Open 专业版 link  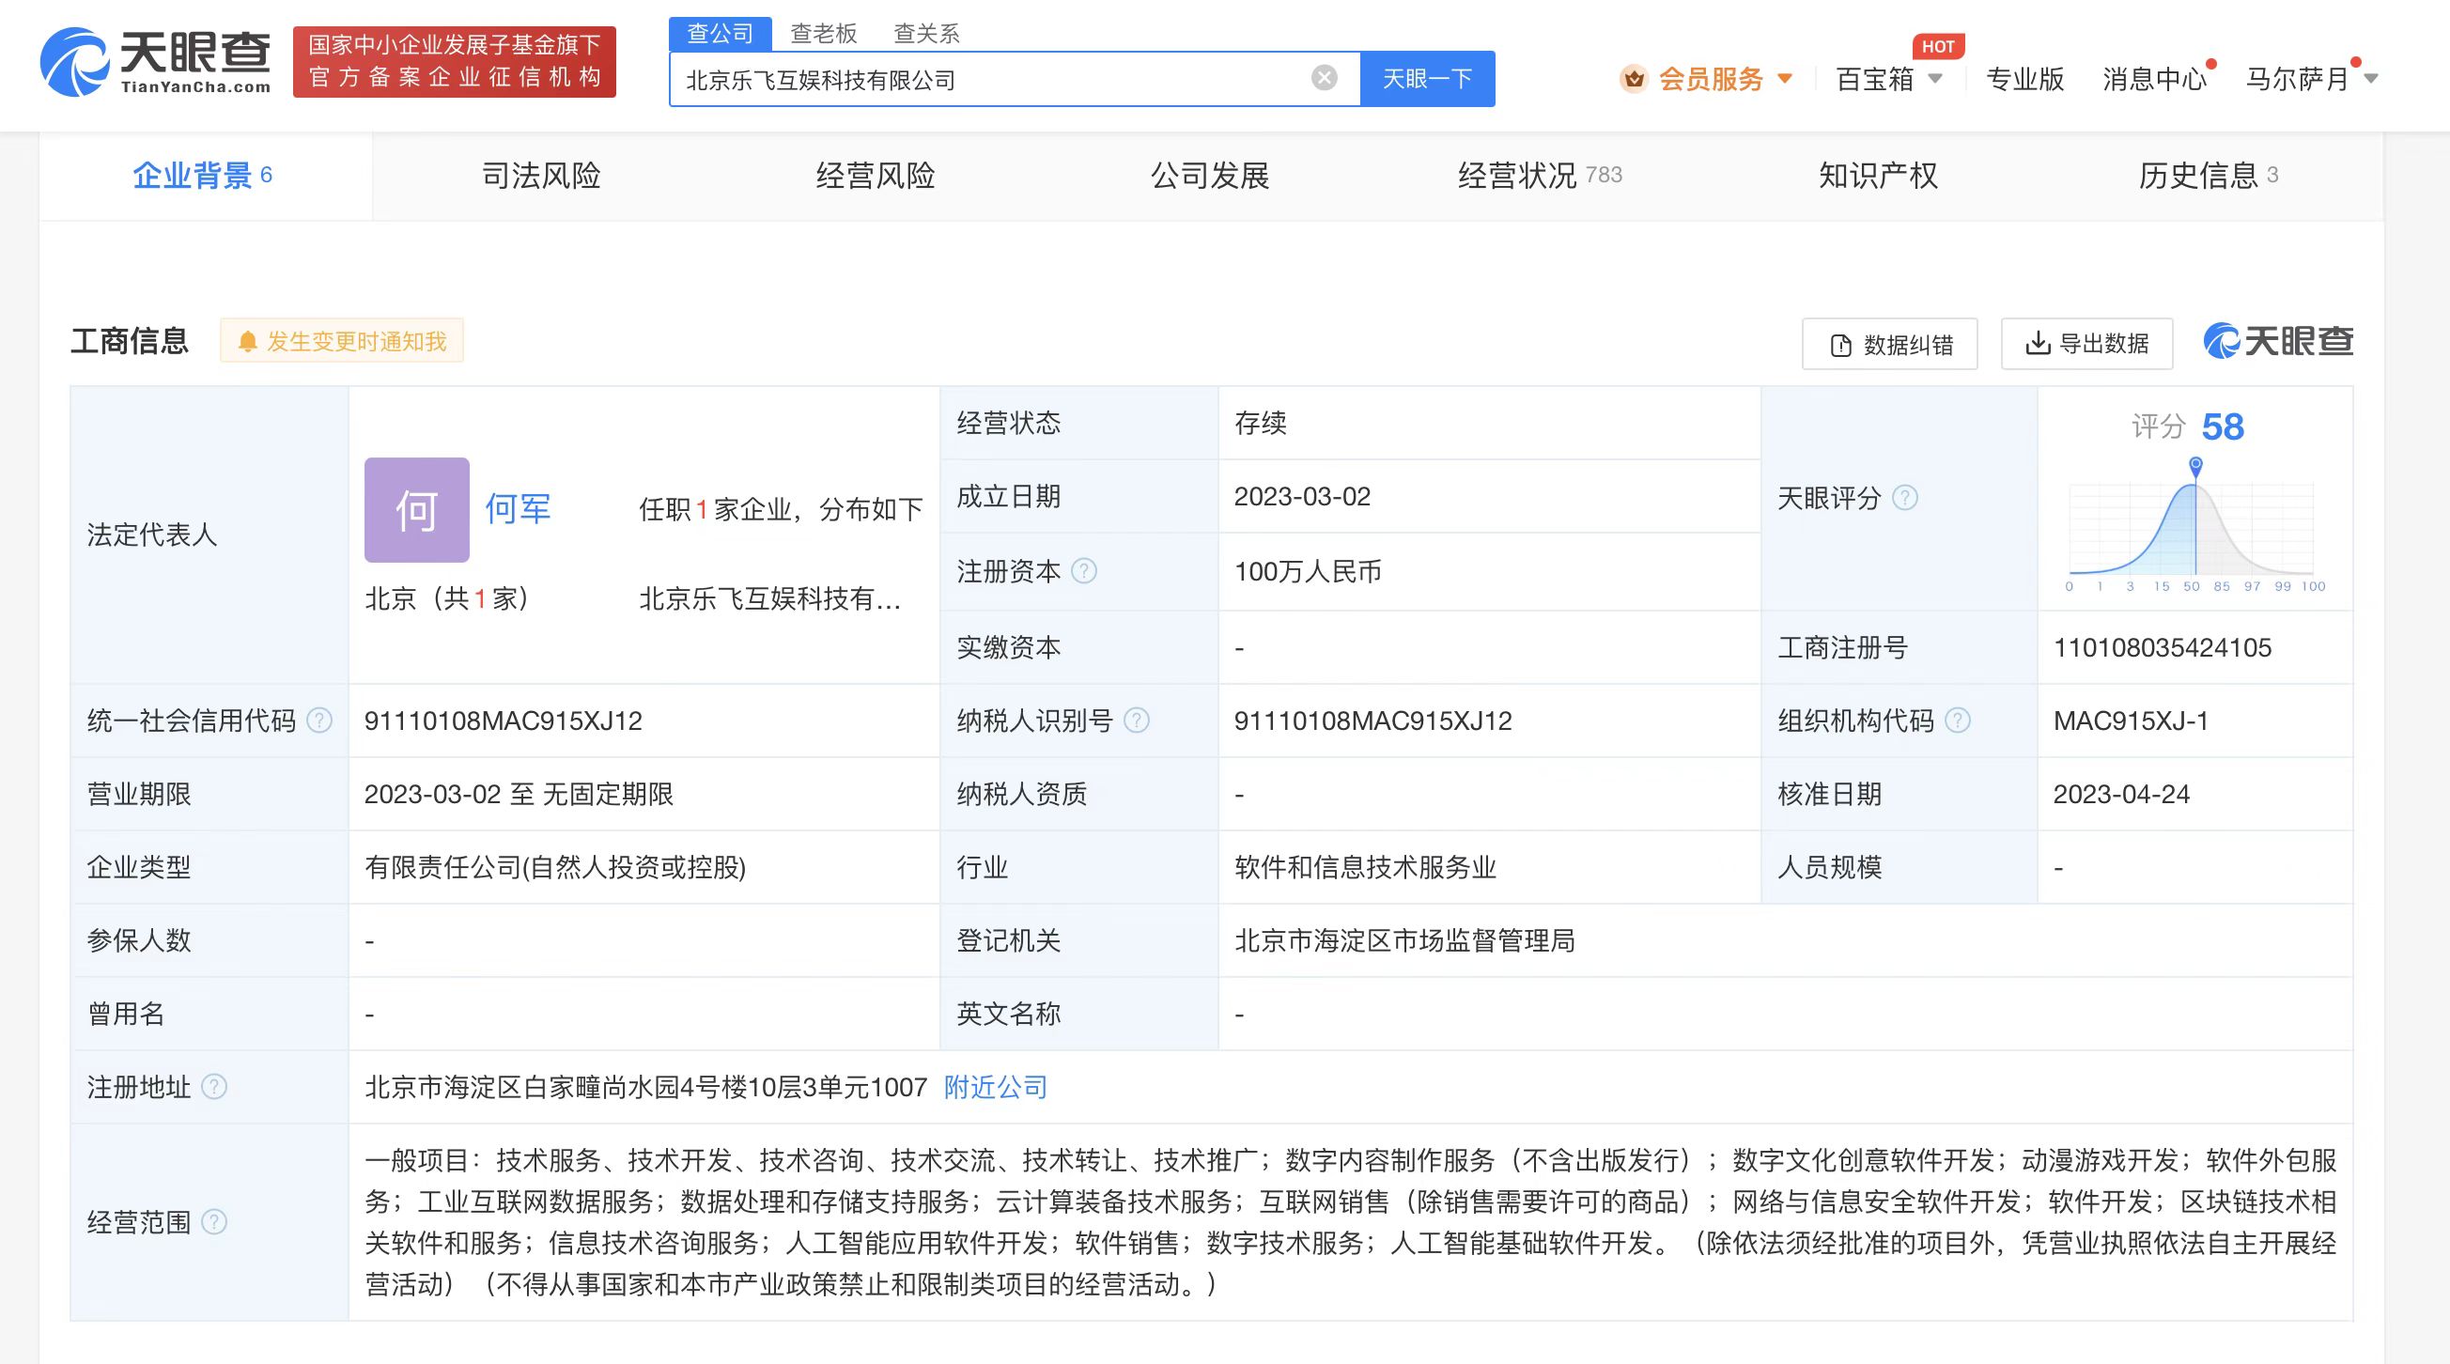2024,79
